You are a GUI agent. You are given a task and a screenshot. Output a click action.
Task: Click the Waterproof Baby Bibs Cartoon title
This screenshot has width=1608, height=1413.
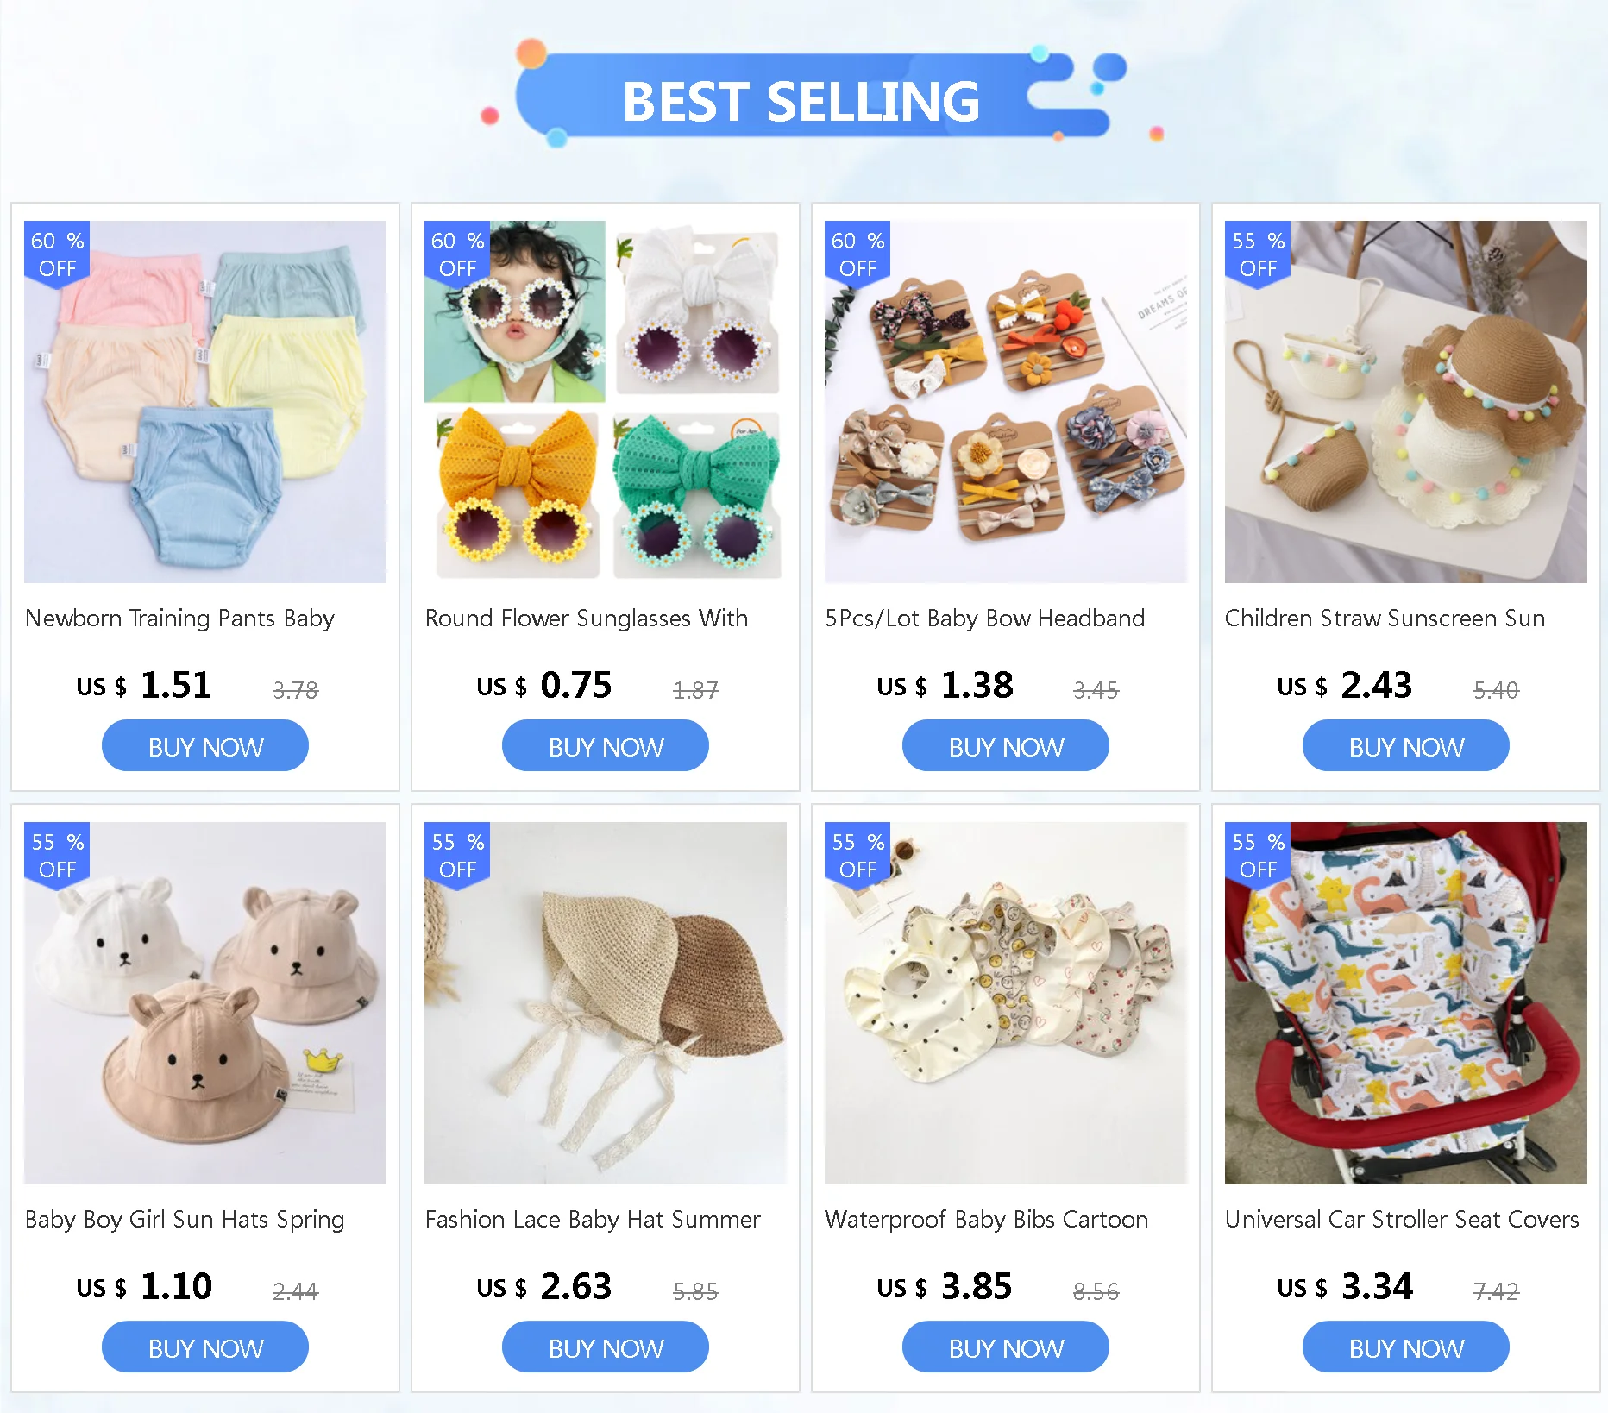click(x=986, y=1220)
